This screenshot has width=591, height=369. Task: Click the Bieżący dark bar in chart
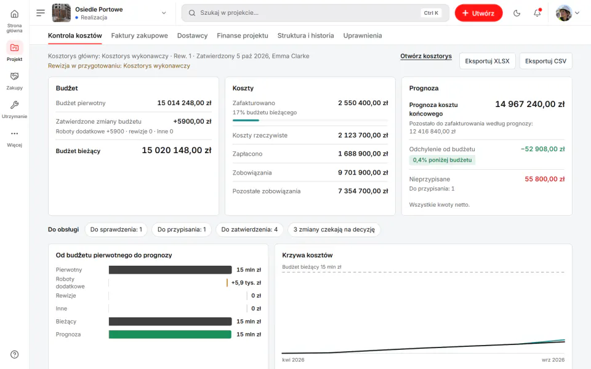[170, 322]
